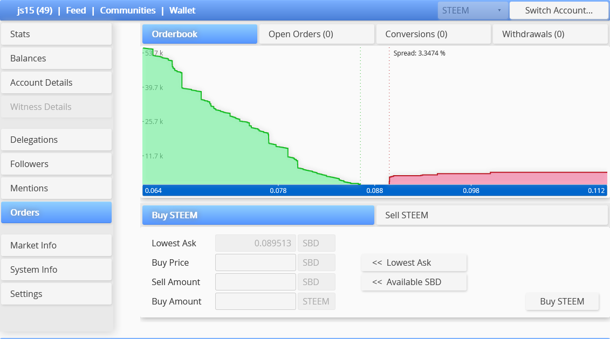This screenshot has height=339, width=610.
Task: Click the Lowest Ask value field
Action: [256, 244]
